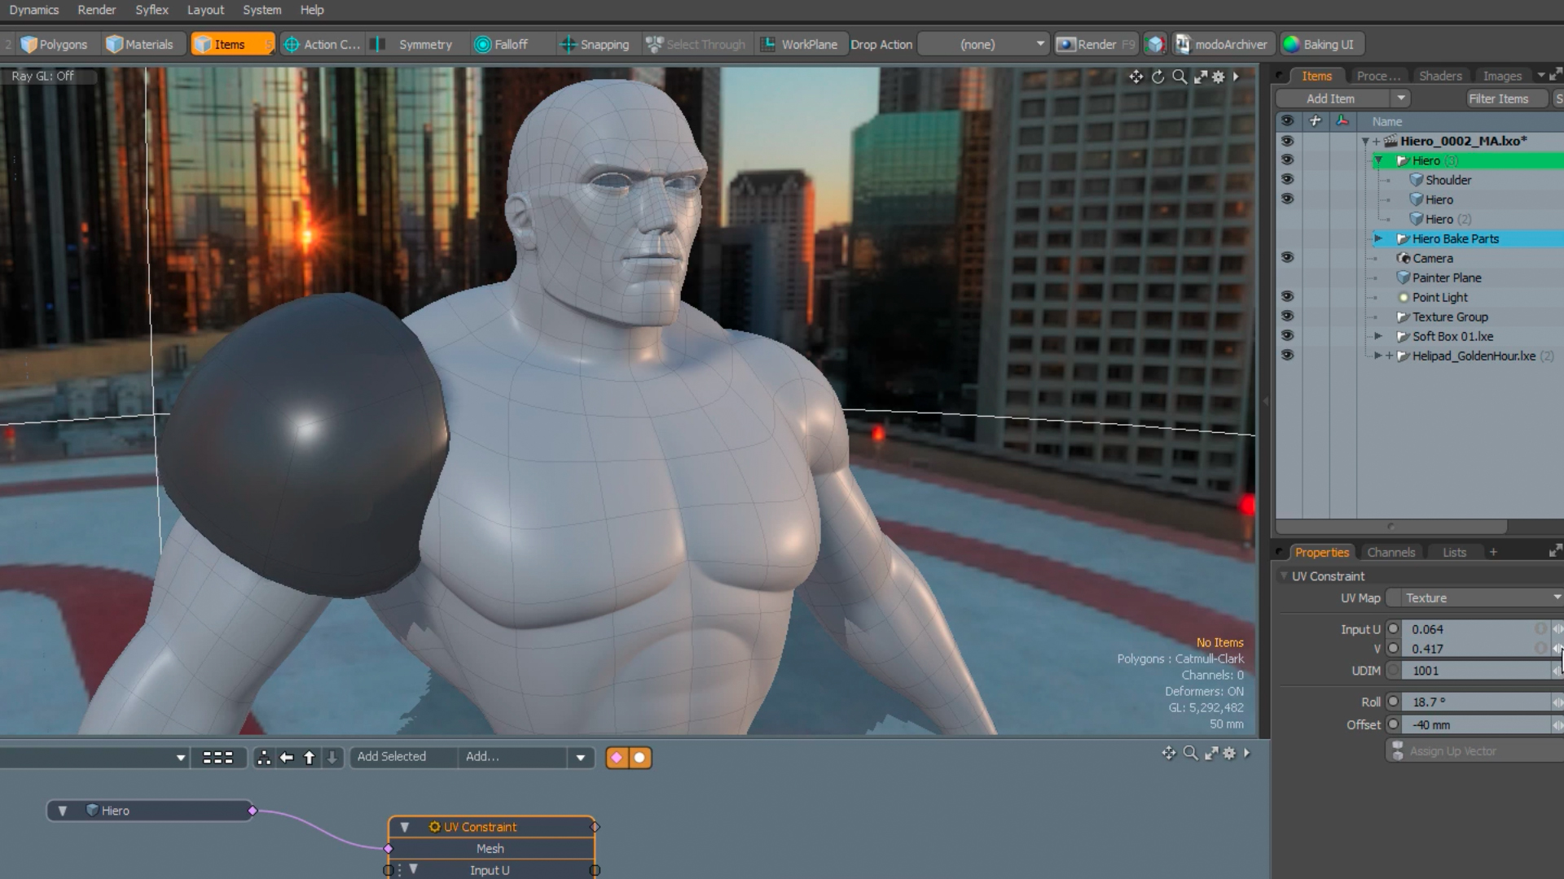This screenshot has width=1564, height=879.
Task: Select the UV Constraint node
Action: tap(481, 826)
